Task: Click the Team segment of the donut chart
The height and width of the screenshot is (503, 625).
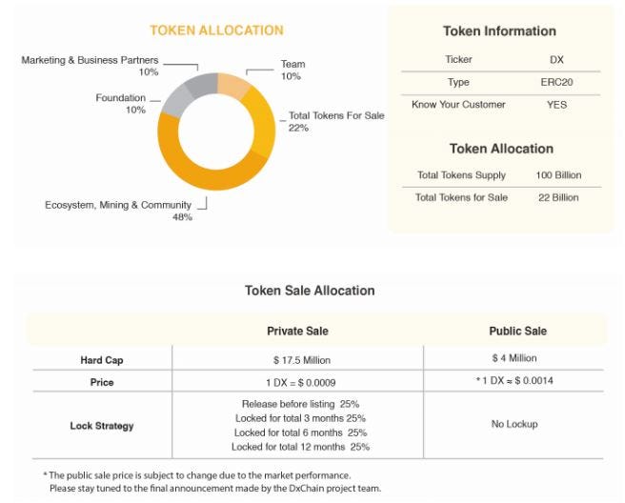Action: click(232, 85)
